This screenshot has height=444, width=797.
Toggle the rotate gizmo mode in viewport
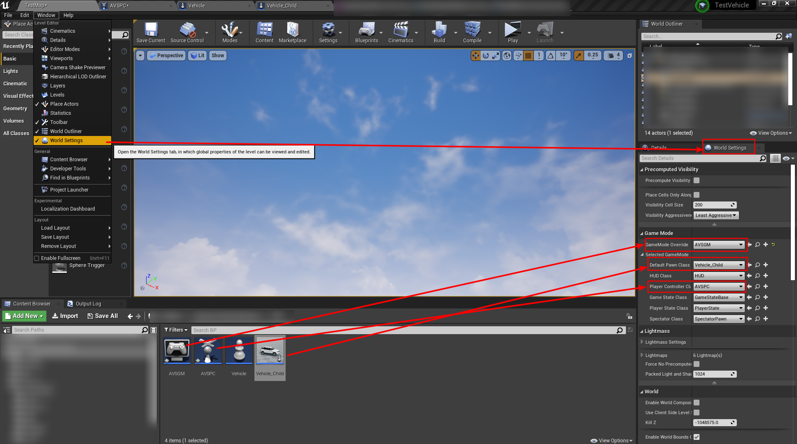[486, 55]
